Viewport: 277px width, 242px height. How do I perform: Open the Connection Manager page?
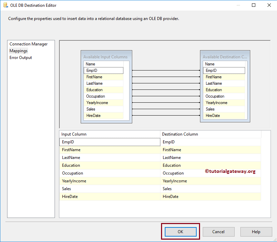[28, 44]
